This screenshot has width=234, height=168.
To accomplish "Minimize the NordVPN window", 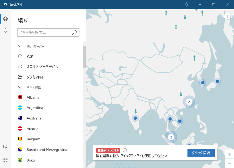I will pyautogui.click(x=200, y=5).
